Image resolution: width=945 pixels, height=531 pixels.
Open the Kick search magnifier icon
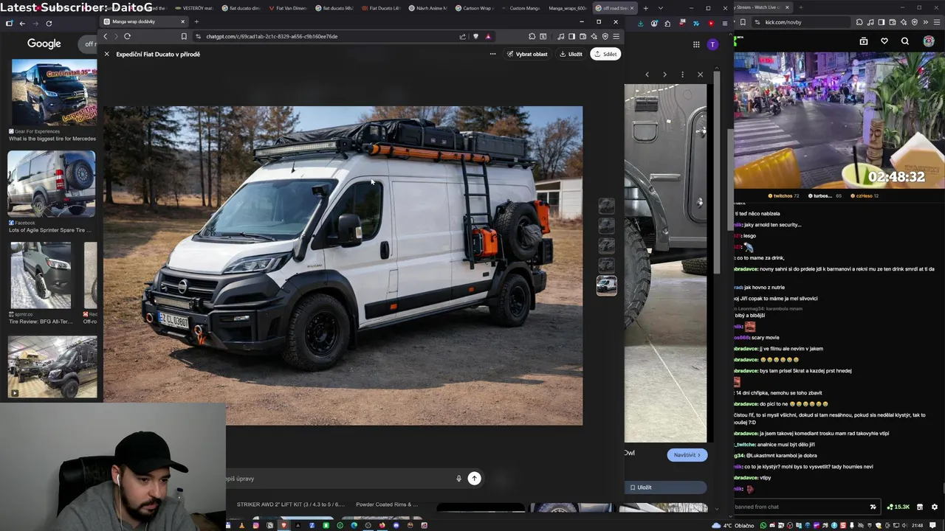(x=905, y=41)
